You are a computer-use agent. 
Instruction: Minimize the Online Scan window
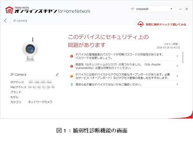click(x=180, y=9)
